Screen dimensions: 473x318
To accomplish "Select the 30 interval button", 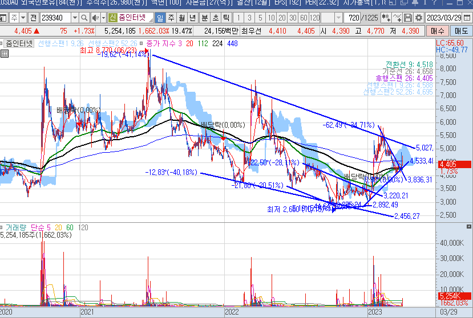I will (293, 18).
